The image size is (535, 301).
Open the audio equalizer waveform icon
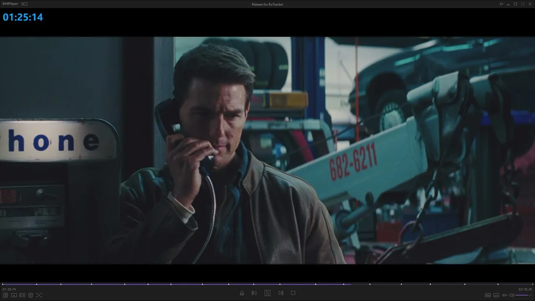(504, 295)
